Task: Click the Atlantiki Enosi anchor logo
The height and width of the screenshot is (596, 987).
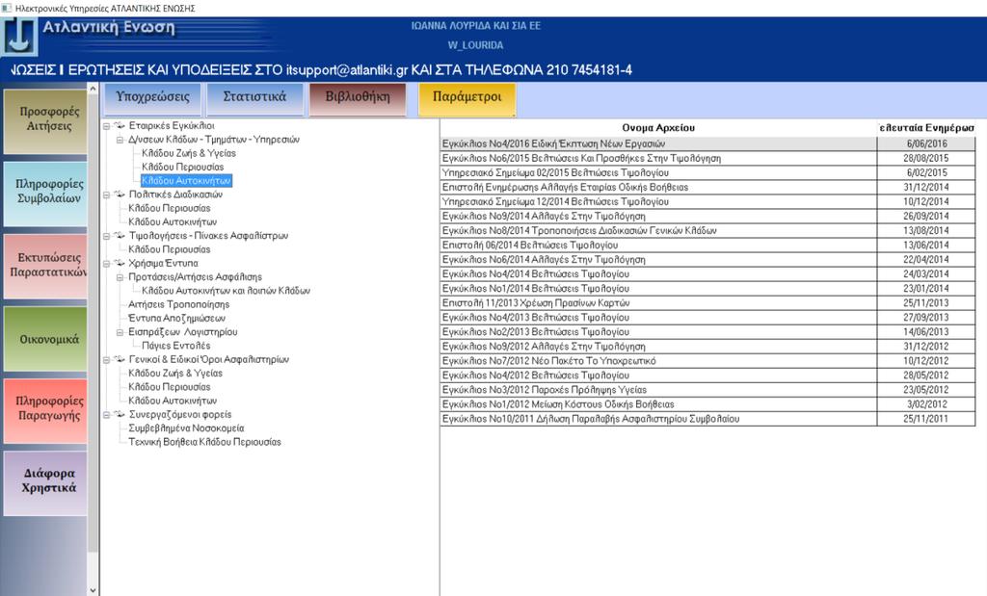Action: click(x=19, y=38)
